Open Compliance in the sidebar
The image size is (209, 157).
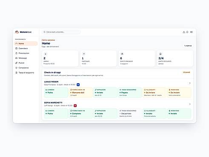[x=26, y=68]
